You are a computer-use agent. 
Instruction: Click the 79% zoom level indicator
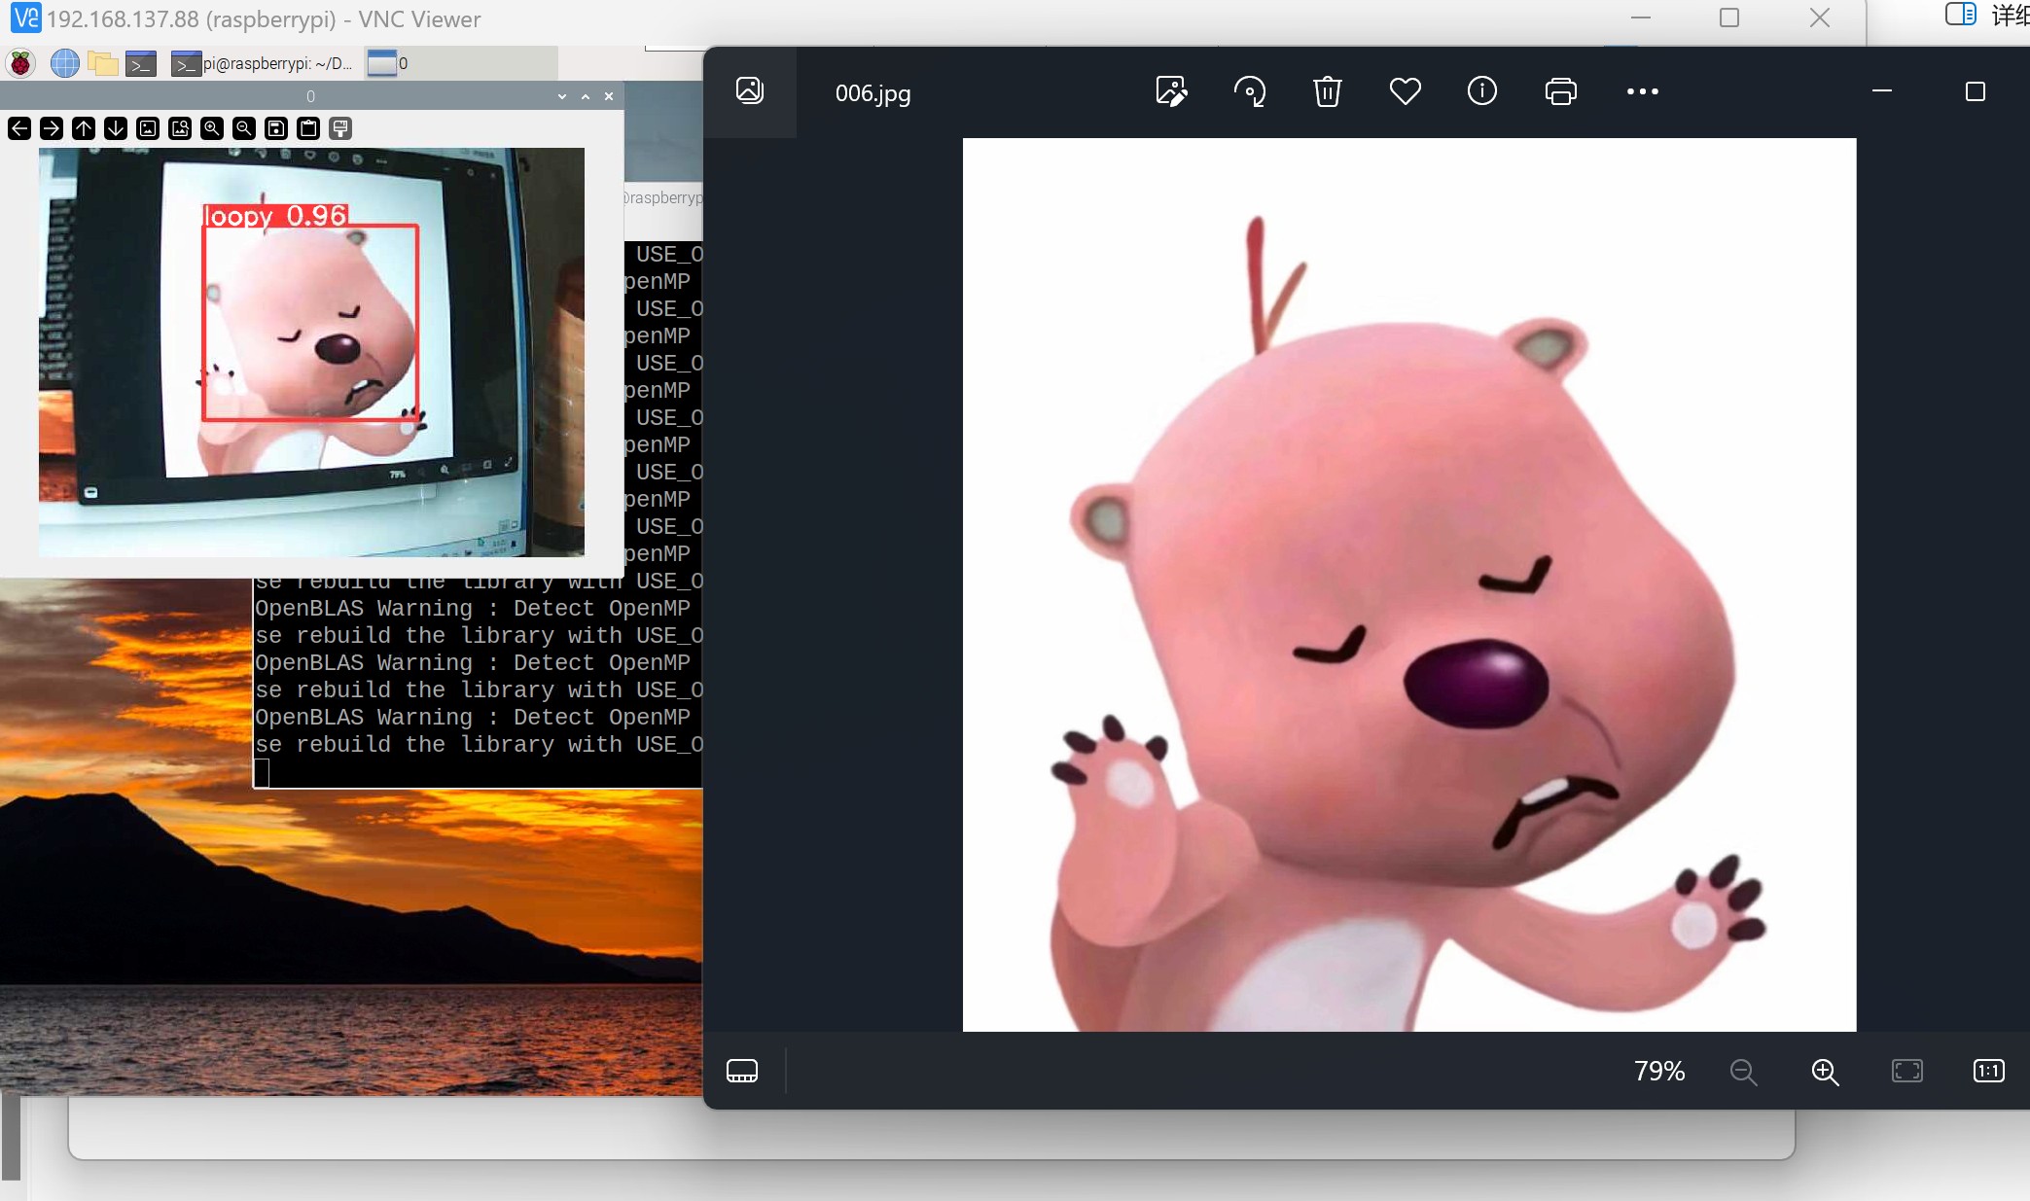[1658, 1071]
